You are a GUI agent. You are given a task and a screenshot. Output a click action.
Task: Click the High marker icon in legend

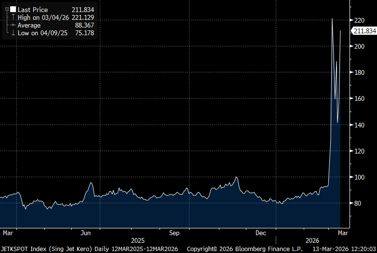tap(13, 17)
